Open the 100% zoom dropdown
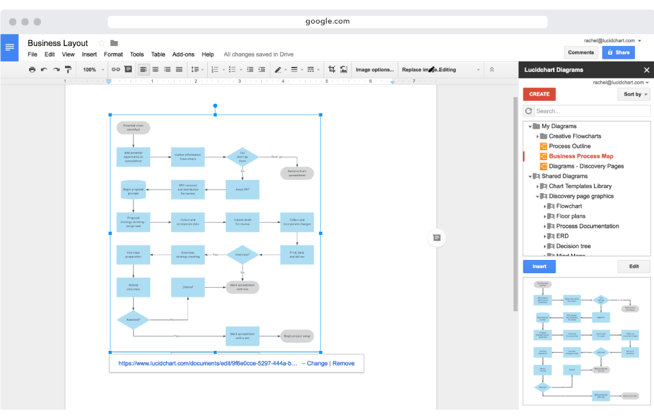This screenshot has height=419, width=654. 93,69
